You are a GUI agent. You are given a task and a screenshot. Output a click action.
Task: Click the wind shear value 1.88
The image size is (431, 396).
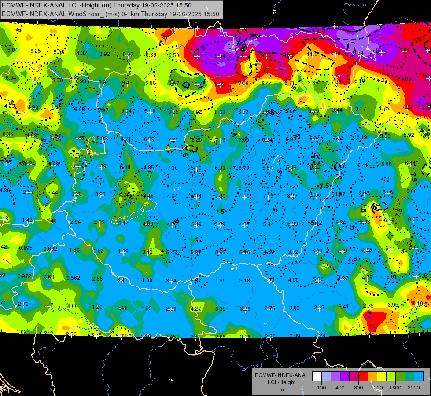pyautogui.click(x=147, y=280)
